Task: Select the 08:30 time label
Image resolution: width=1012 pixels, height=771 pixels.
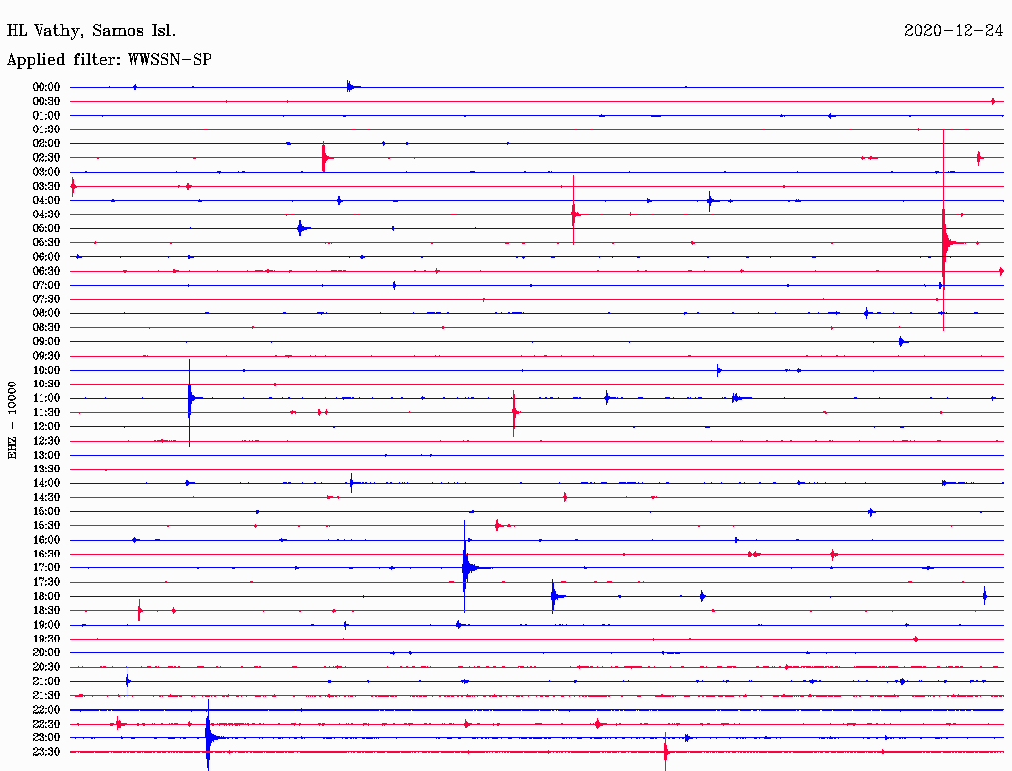Action: tap(46, 328)
